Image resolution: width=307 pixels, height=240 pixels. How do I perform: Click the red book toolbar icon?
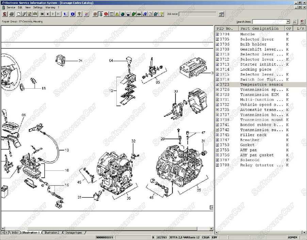[106, 14]
